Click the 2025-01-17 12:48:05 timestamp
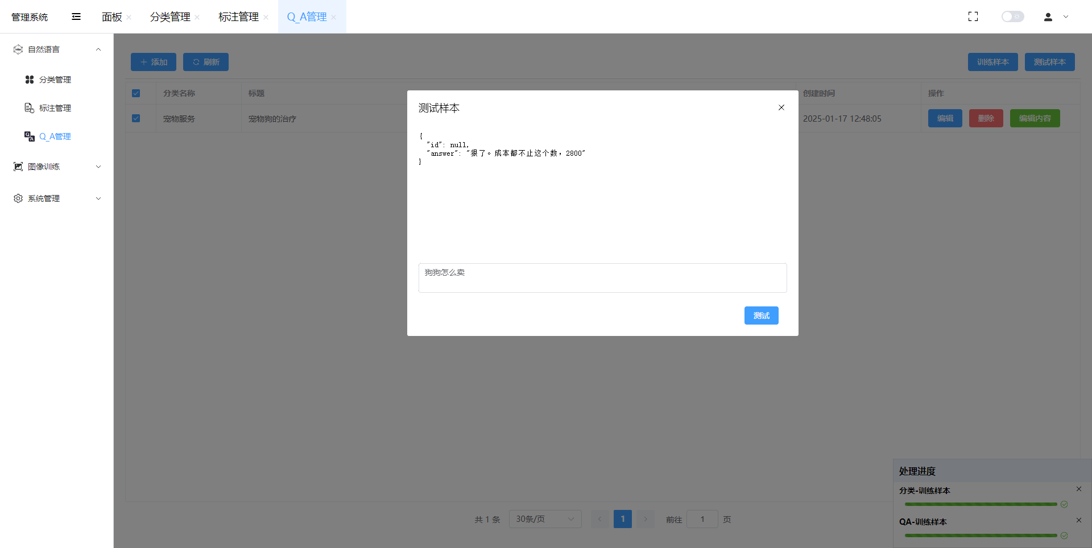 click(x=842, y=119)
